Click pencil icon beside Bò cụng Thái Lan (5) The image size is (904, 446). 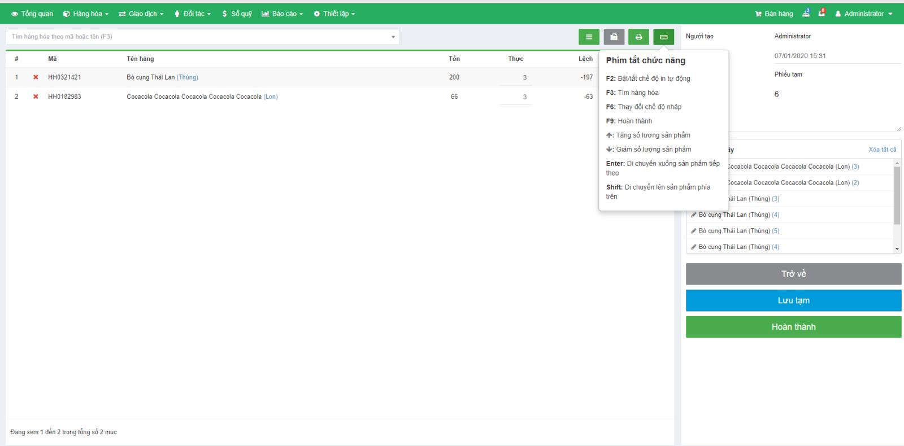point(693,231)
